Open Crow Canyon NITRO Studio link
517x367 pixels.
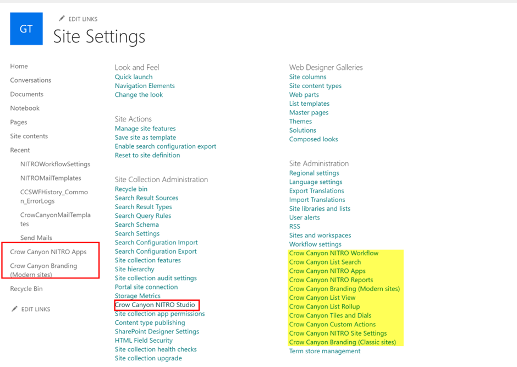point(155,305)
